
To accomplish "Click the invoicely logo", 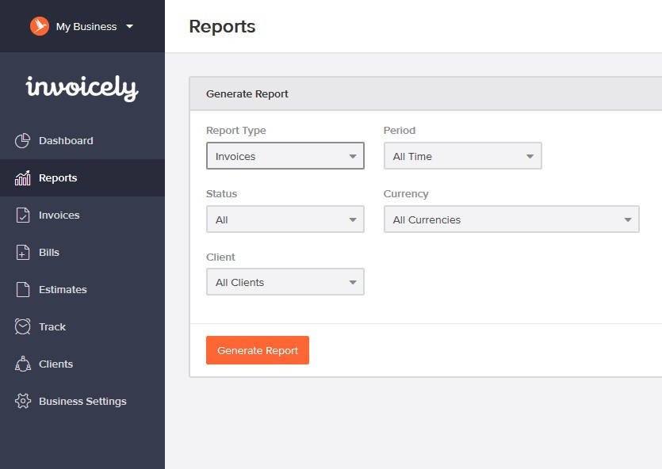I will 82,88.
